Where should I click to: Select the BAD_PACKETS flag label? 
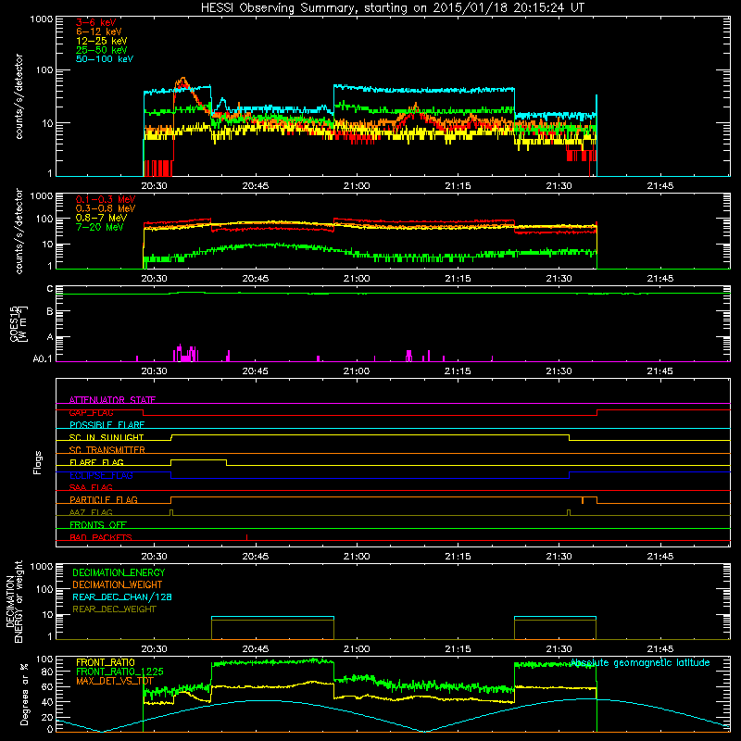point(101,537)
